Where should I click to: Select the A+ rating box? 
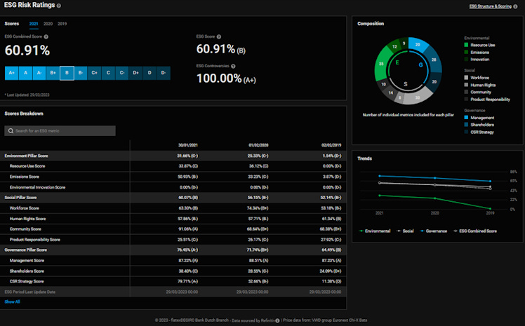[x=12, y=73]
